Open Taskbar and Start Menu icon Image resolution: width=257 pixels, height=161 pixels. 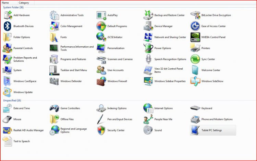tap(54, 70)
